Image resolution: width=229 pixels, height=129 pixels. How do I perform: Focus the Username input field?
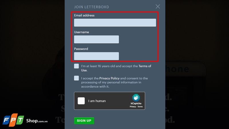click(96, 39)
